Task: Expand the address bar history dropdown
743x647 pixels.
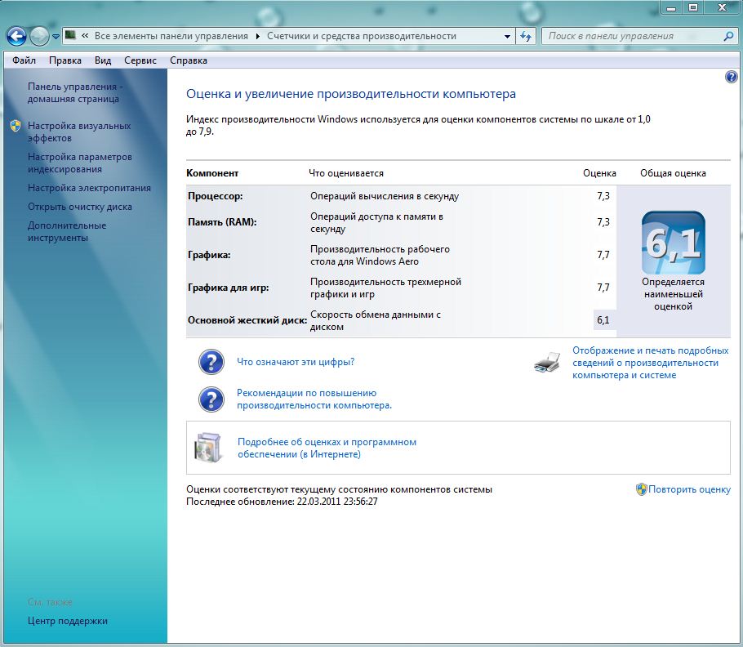Action: (506, 36)
